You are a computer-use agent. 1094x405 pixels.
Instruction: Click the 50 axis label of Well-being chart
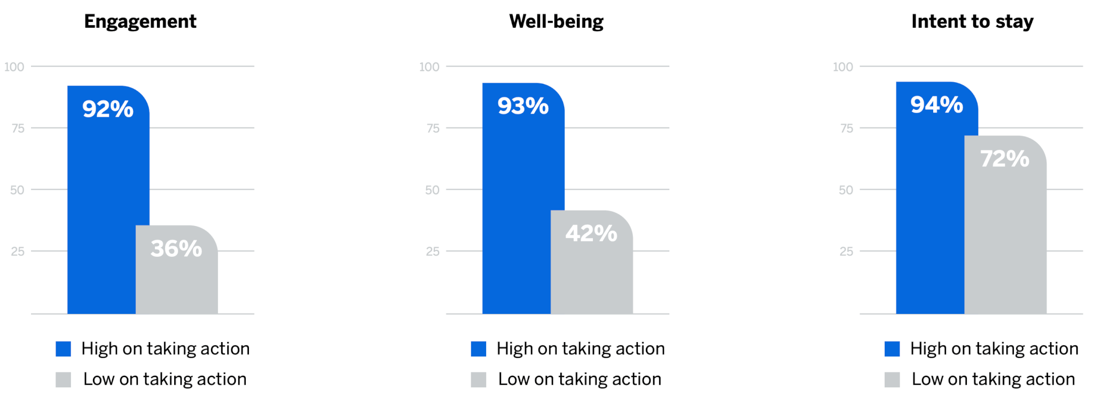[x=432, y=190]
